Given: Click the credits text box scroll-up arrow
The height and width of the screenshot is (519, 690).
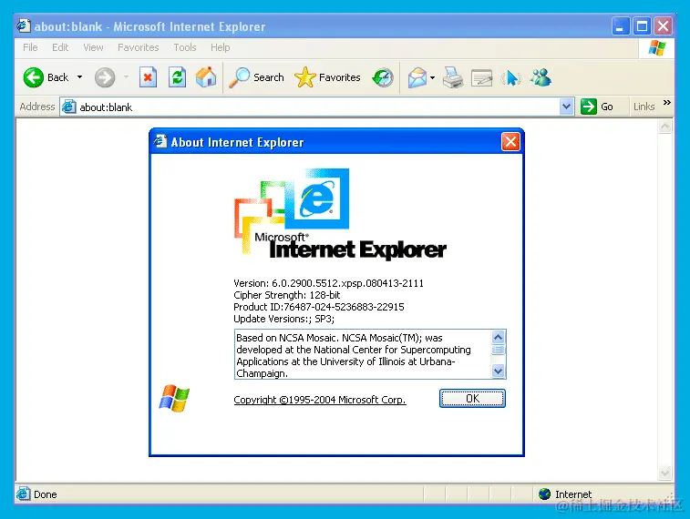Looking at the screenshot, I should pos(498,337).
